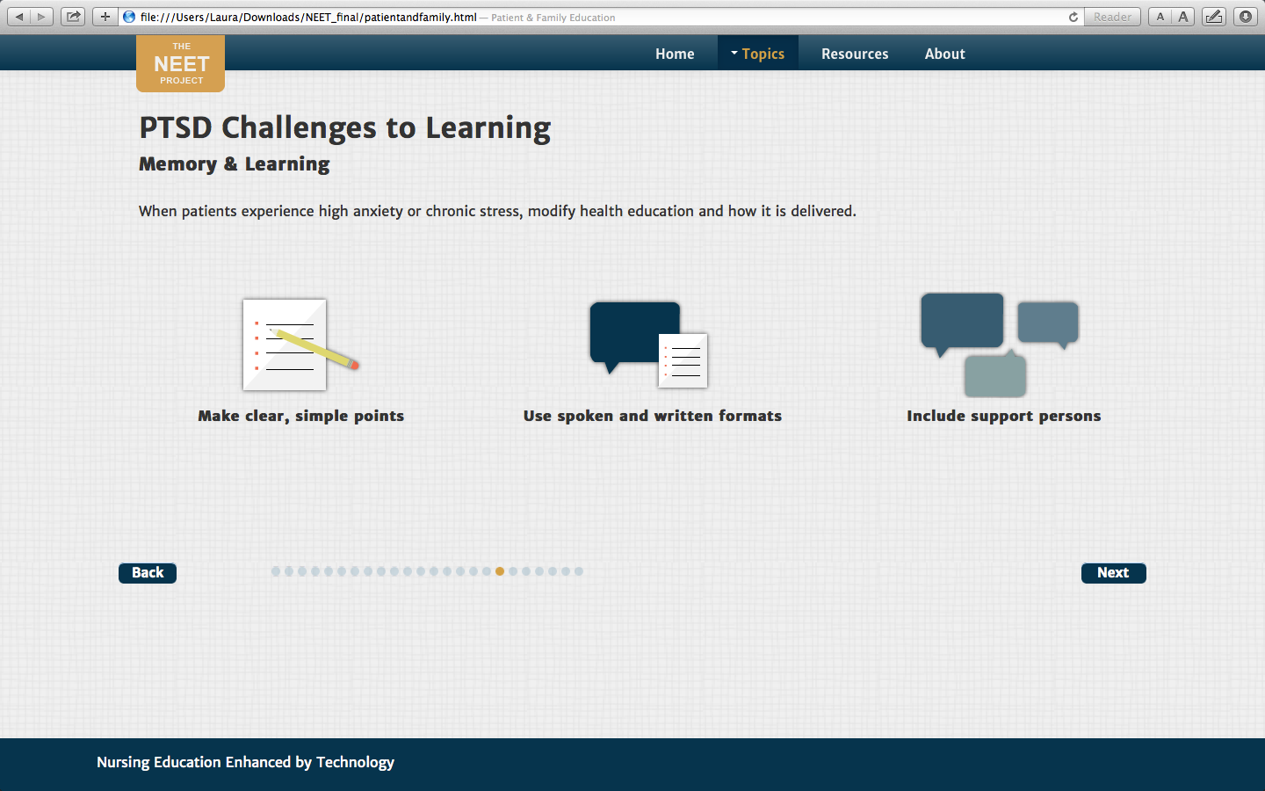Open the About page
Image resolution: width=1265 pixels, height=791 pixels.
944,54
